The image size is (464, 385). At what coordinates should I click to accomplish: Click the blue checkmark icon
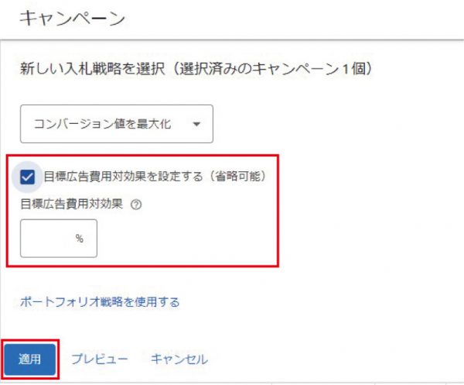coord(28,177)
